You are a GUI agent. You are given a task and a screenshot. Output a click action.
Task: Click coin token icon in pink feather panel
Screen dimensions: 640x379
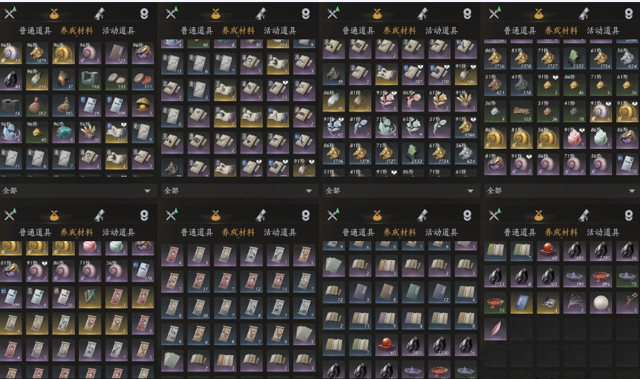click(629, 215)
